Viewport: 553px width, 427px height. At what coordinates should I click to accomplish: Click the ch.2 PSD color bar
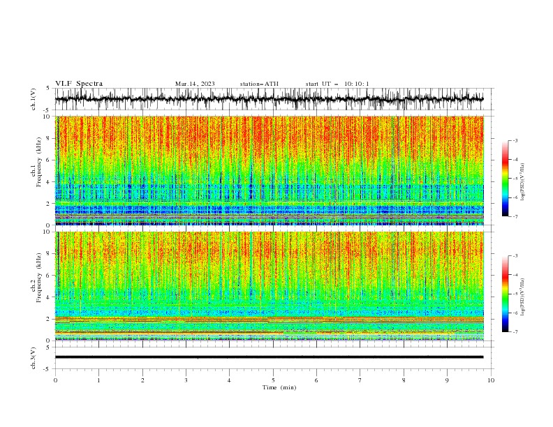(505, 294)
